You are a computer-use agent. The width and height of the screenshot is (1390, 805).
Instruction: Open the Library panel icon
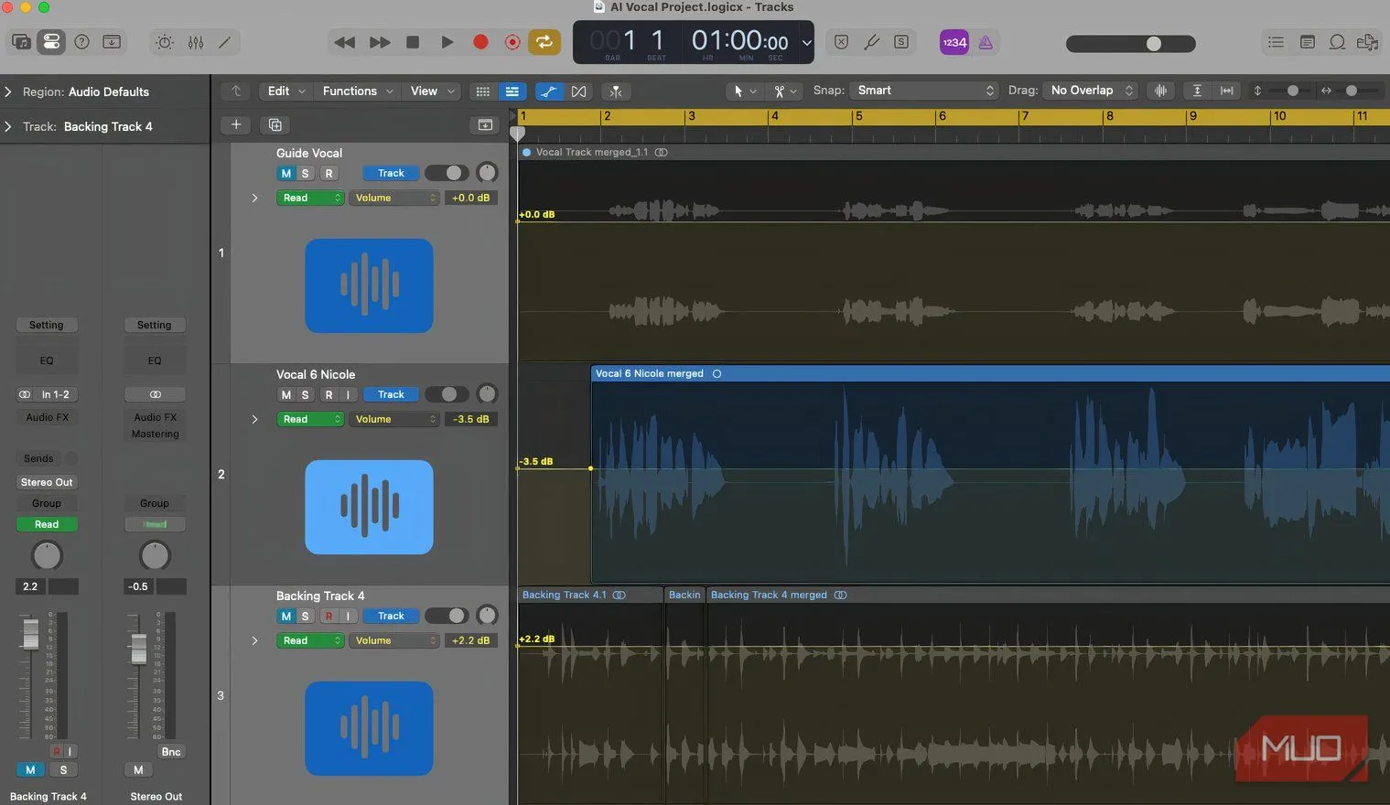[x=21, y=42]
